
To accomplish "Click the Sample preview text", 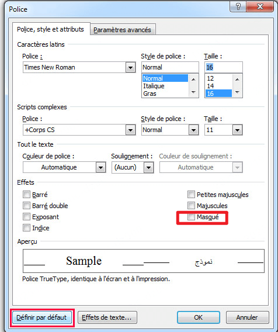I will pos(84,261).
